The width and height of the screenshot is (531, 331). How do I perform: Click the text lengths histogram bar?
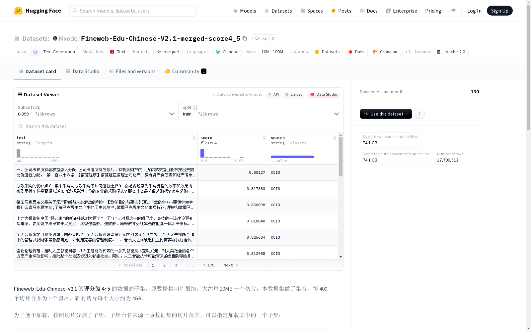(x=19, y=153)
